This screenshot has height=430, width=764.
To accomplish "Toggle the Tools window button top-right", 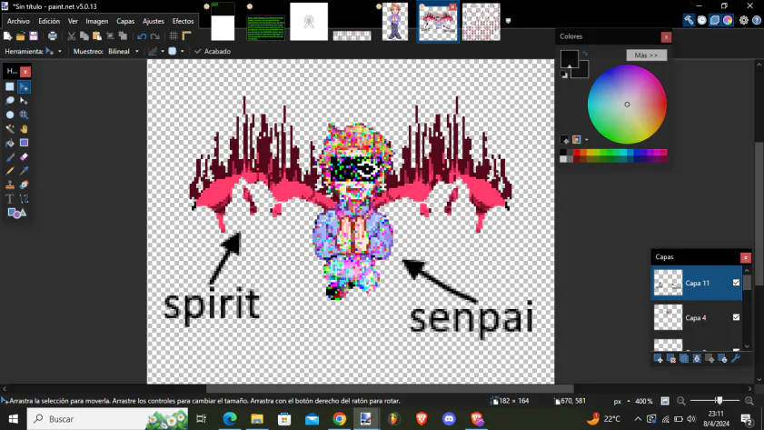I will tap(689, 20).
